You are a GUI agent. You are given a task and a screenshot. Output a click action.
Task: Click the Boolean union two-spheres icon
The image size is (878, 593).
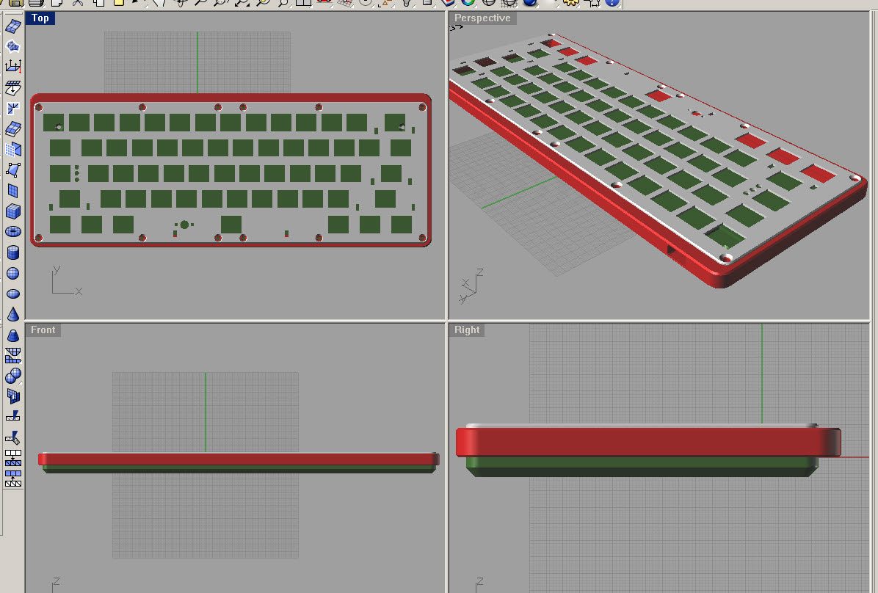click(13, 376)
